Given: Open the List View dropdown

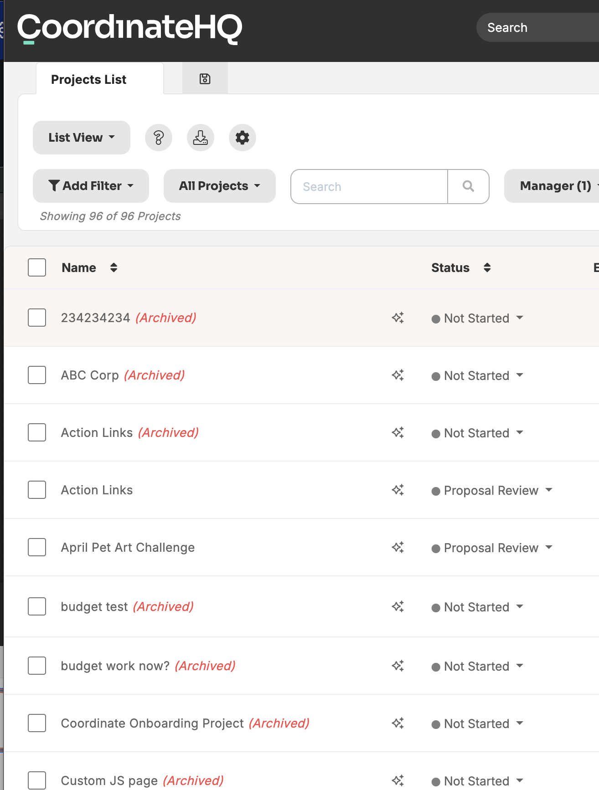Looking at the screenshot, I should [x=82, y=138].
